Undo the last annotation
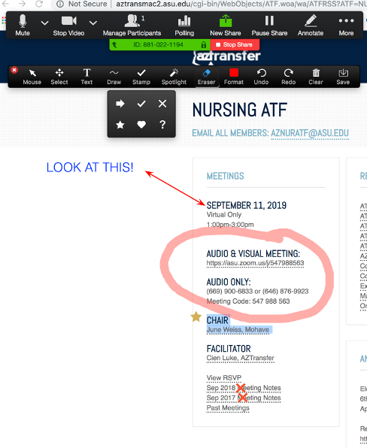Image resolution: width=367 pixels, height=448 pixels. point(261,77)
